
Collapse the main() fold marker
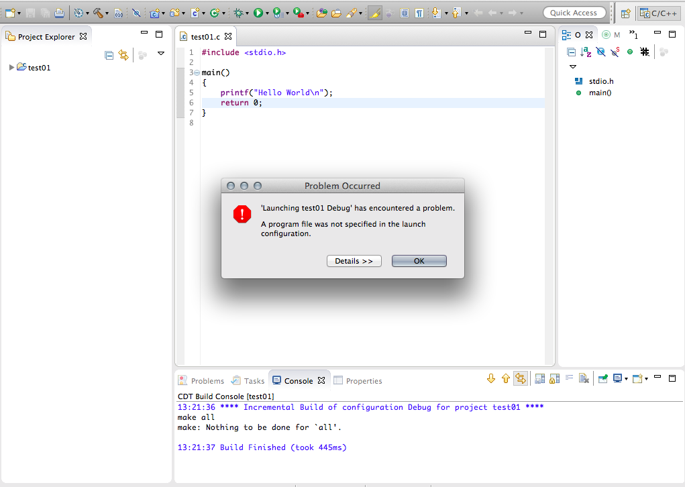197,73
